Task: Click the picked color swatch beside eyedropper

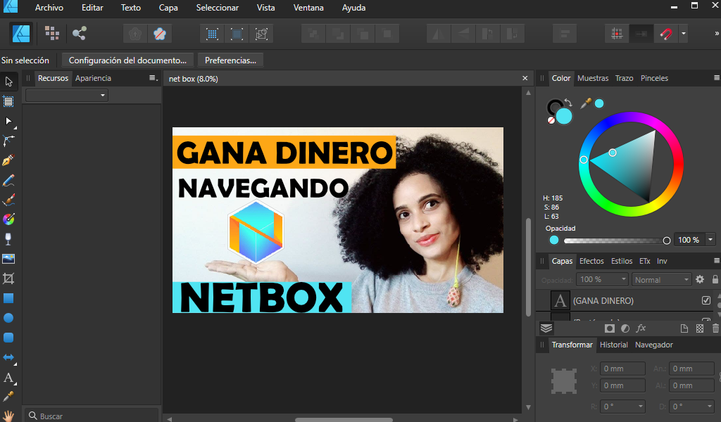Action: pos(599,103)
